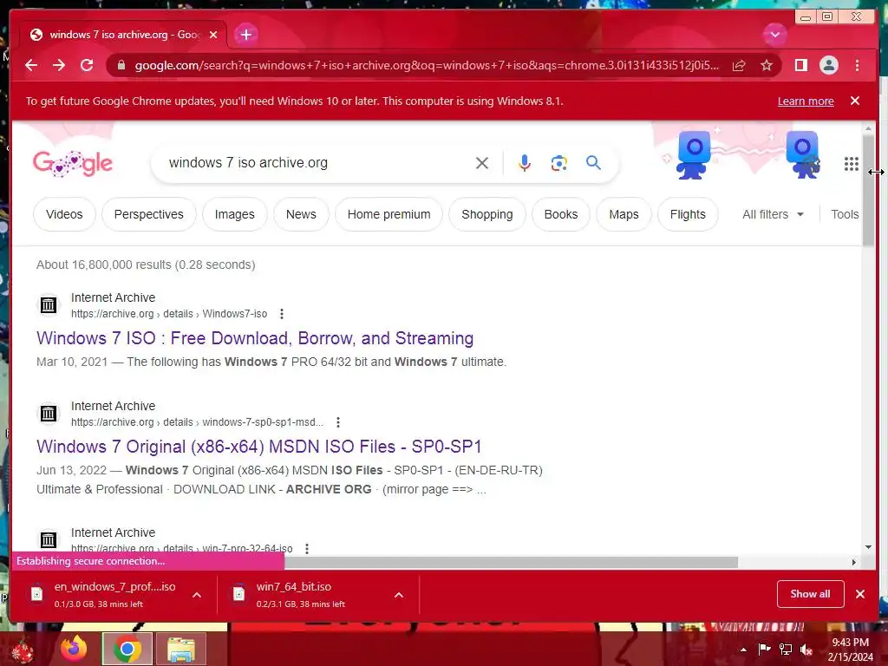Filter results by News
This screenshot has height=666, width=888.
click(301, 214)
